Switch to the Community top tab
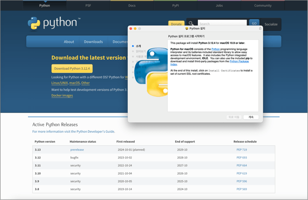308x200 pixels. (x=263, y=6)
